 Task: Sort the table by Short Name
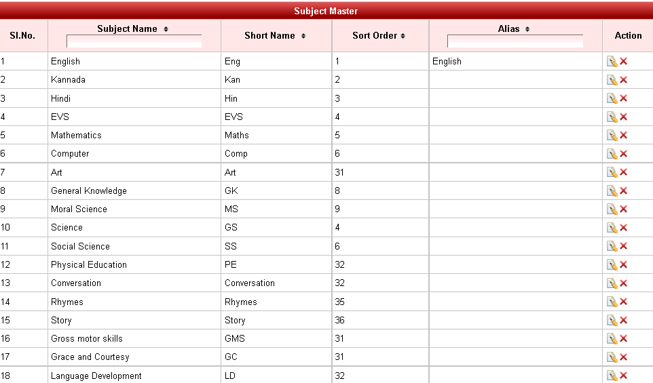point(303,36)
